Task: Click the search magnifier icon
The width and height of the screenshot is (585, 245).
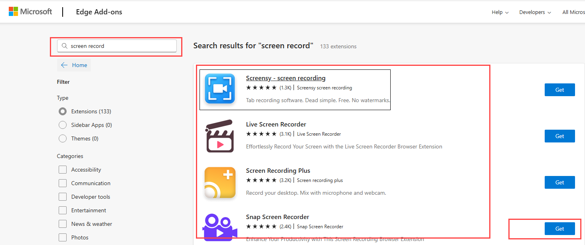Action: click(65, 46)
